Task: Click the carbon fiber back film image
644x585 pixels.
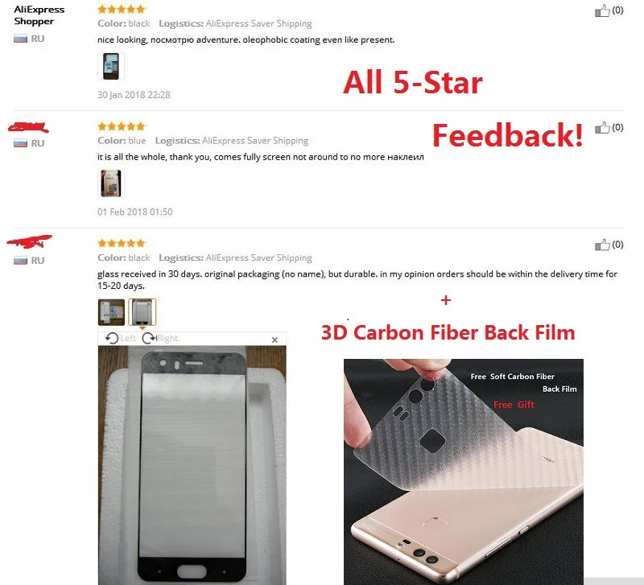Action: point(464,472)
